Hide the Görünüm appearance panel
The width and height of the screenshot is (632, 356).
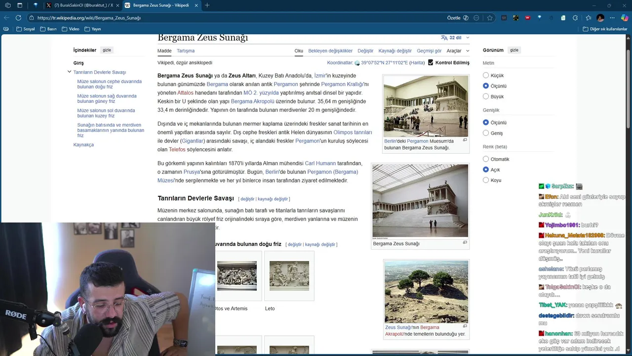pos(514,50)
